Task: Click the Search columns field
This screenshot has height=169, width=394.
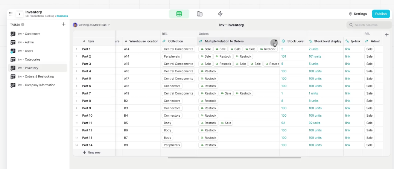Action: (x=369, y=25)
